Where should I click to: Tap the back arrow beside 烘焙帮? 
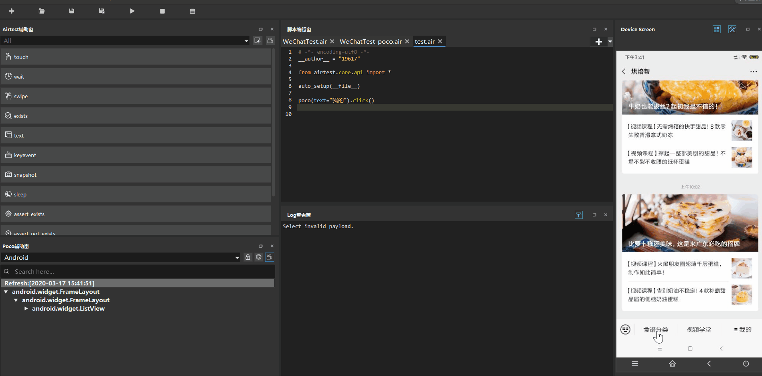tap(624, 71)
